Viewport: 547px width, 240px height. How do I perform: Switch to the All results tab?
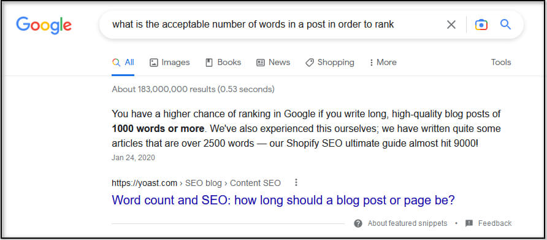[123, 63]
